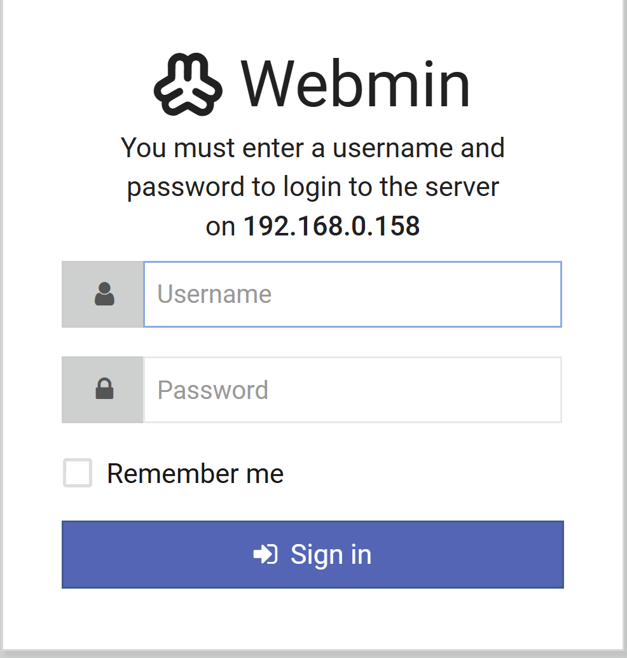
Task: Select the gray box holding the padlock
Action: (x=103, y=389)
